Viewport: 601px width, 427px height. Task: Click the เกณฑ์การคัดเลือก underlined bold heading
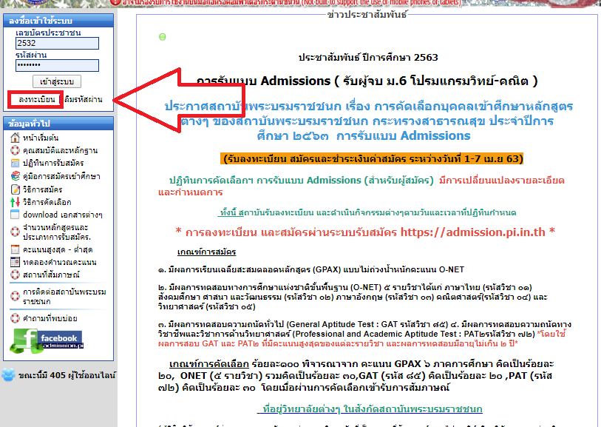209,363
